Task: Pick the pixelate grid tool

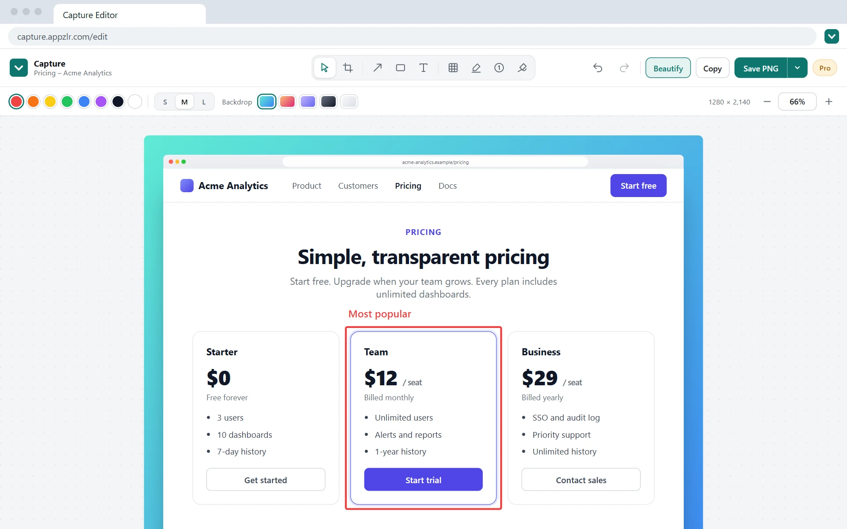Action: (x=453, y=68)
